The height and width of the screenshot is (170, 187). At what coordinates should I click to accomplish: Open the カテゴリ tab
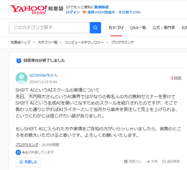point(116,28)
